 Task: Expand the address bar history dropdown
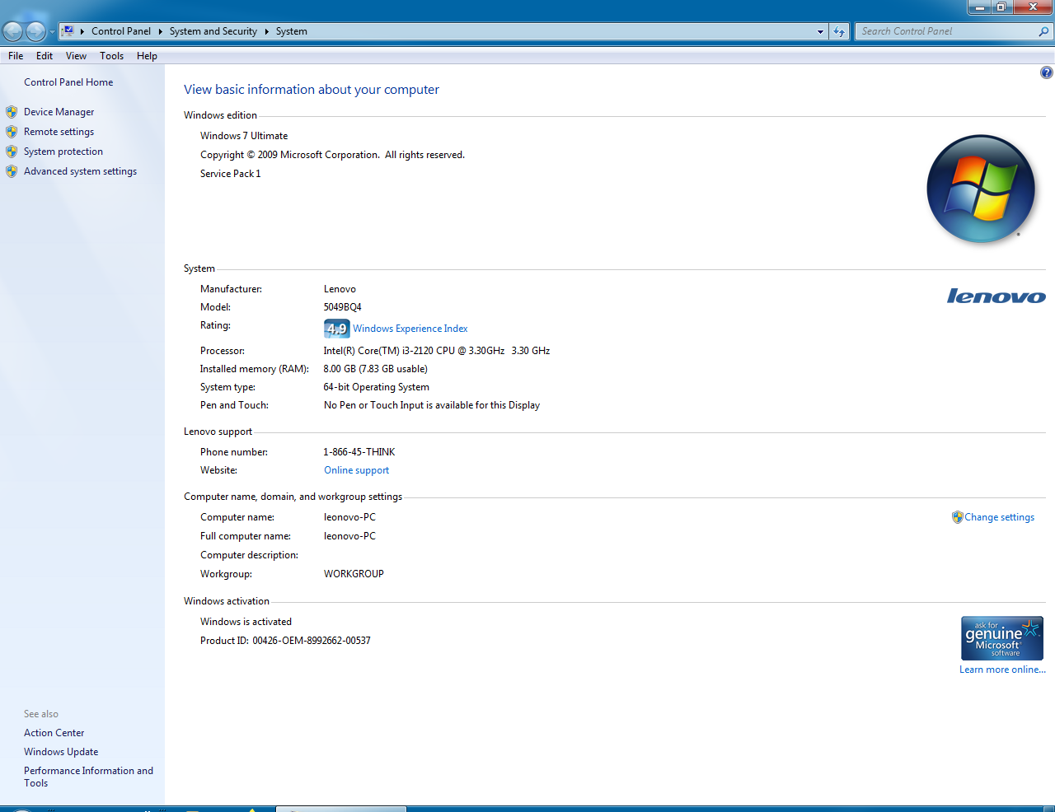(820, 31)
